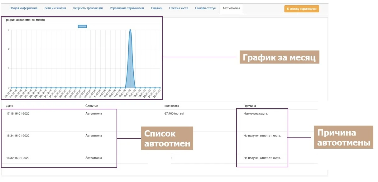378x182 pixels.
Task: Click the chart peak point at value 3
Action: click(130, 30)
